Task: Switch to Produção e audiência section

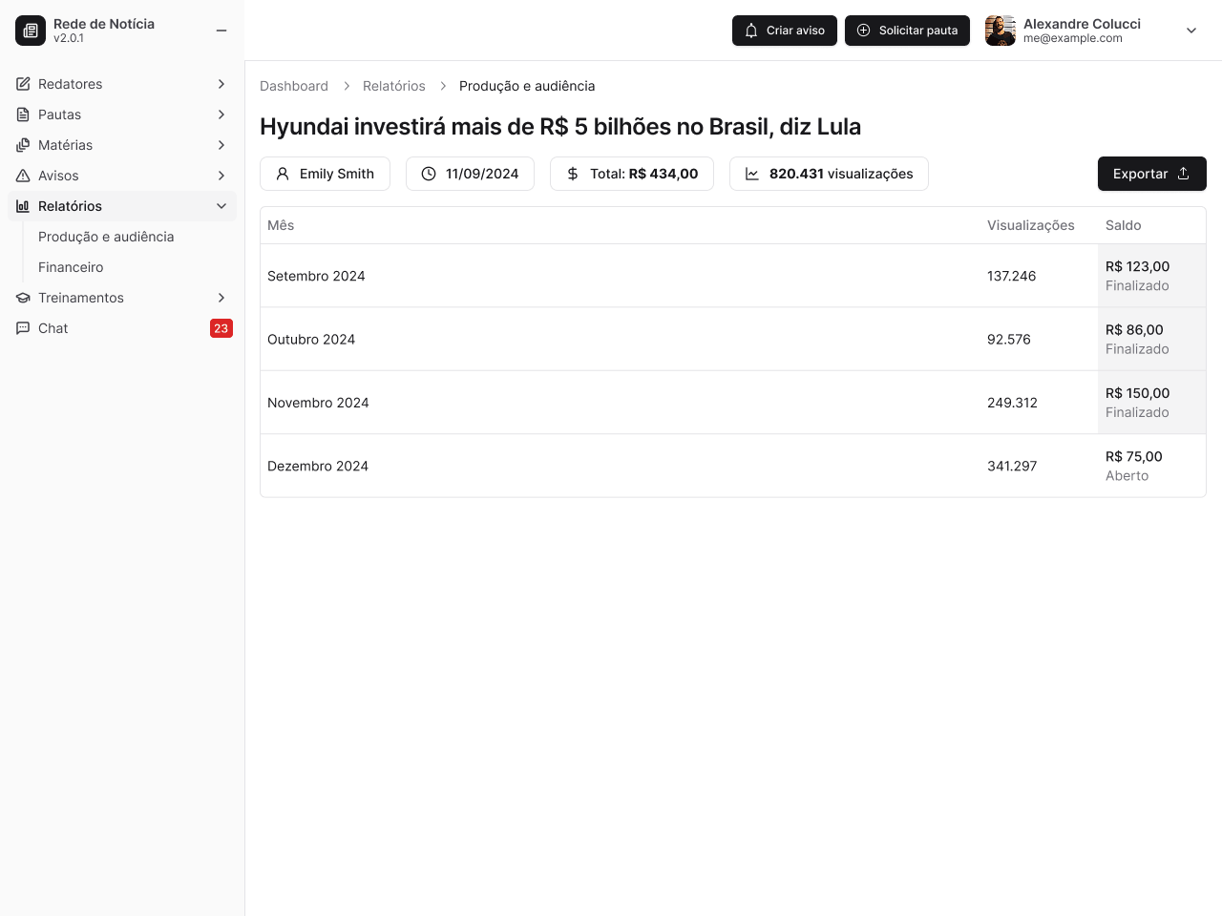Action: pyautogui.click(x=106, y=237)
